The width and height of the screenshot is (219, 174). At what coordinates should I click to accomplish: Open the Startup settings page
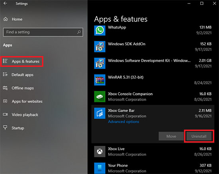(x=18, y=128)
